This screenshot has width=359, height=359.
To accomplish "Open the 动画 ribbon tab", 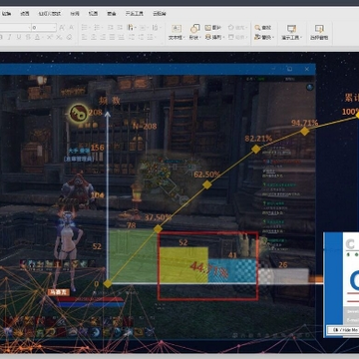I will tap(25, 14).
